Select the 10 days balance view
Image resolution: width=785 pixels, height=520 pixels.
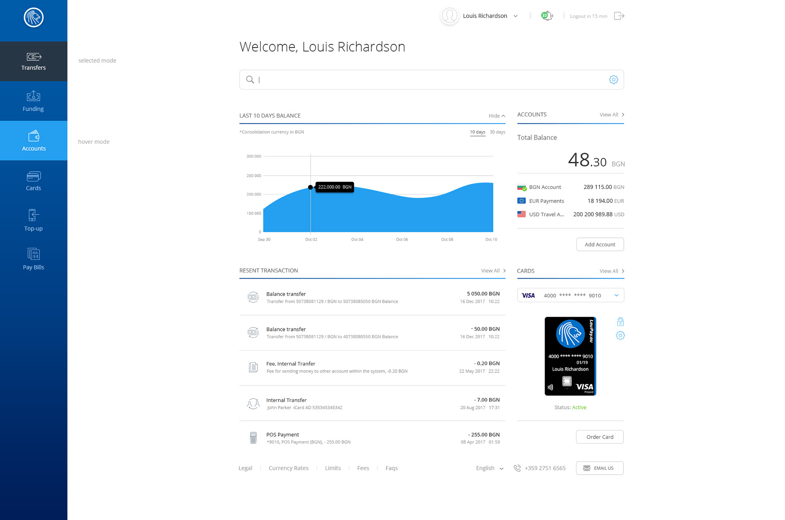(x=477, y=132)
